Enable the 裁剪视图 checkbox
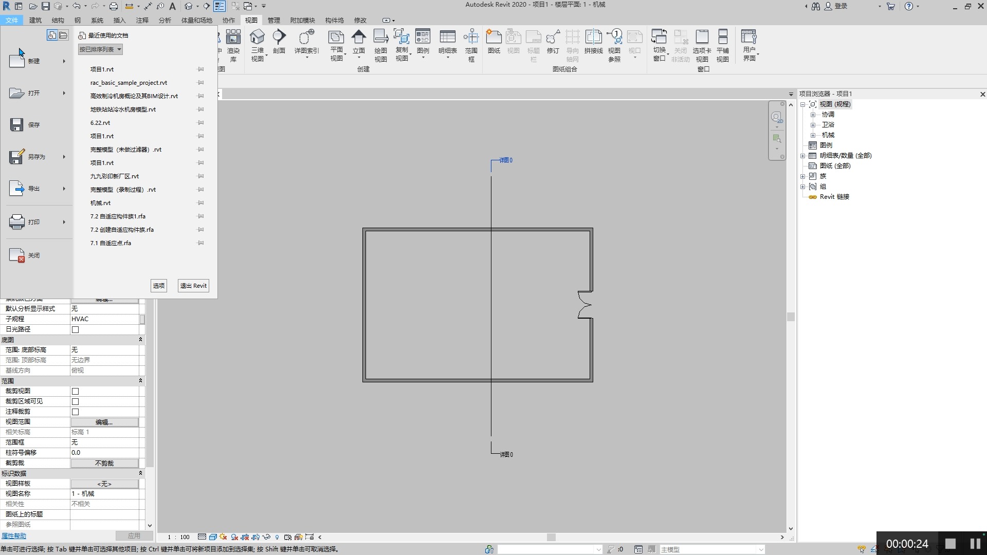This screenshot has height=555, width=987. point(76,391)
